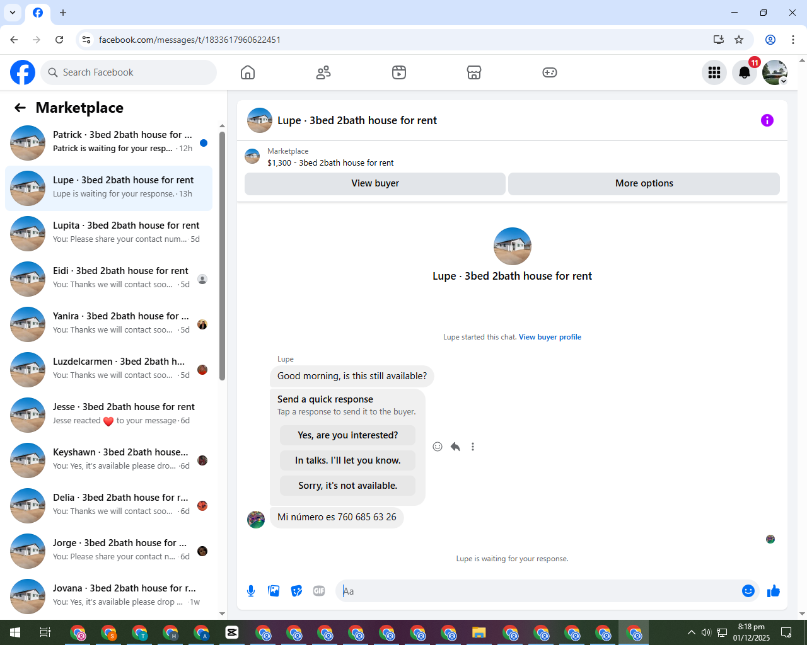Open Patrick's 3bed 2bath house conversation

click(108, 143)
